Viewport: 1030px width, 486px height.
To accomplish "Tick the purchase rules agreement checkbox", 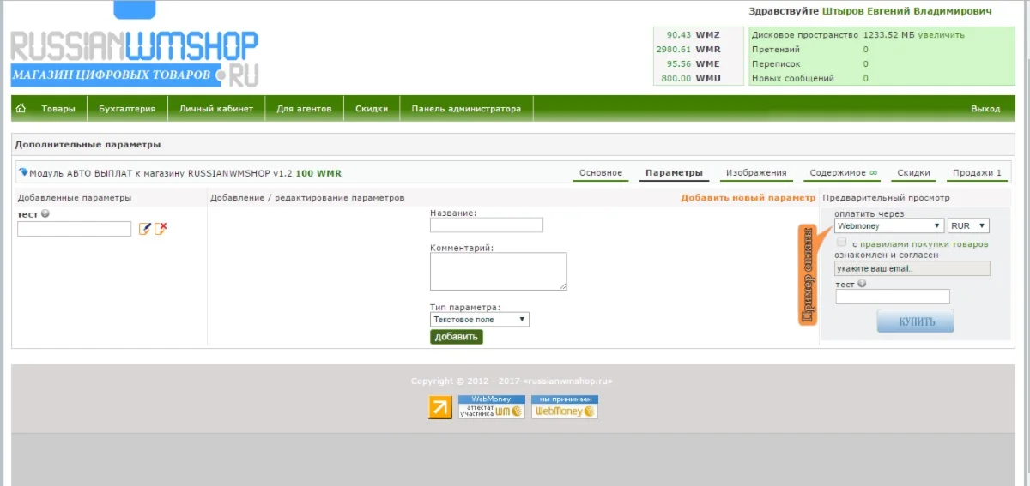I will coord(841,243).
